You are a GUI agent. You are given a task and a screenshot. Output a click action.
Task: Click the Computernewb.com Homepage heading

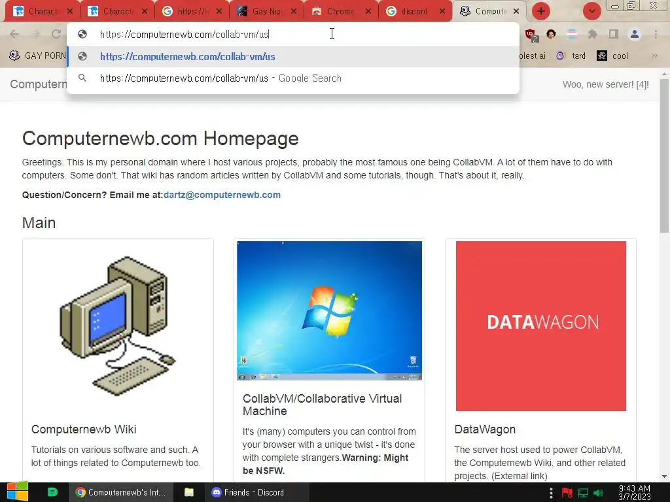pos(160,139)
